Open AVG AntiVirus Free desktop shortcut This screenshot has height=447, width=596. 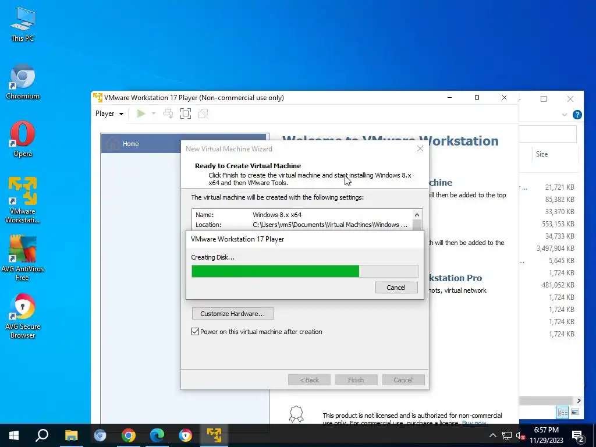(23, 258)
